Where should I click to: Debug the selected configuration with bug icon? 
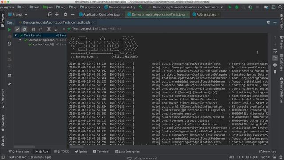tap(237, 7)
